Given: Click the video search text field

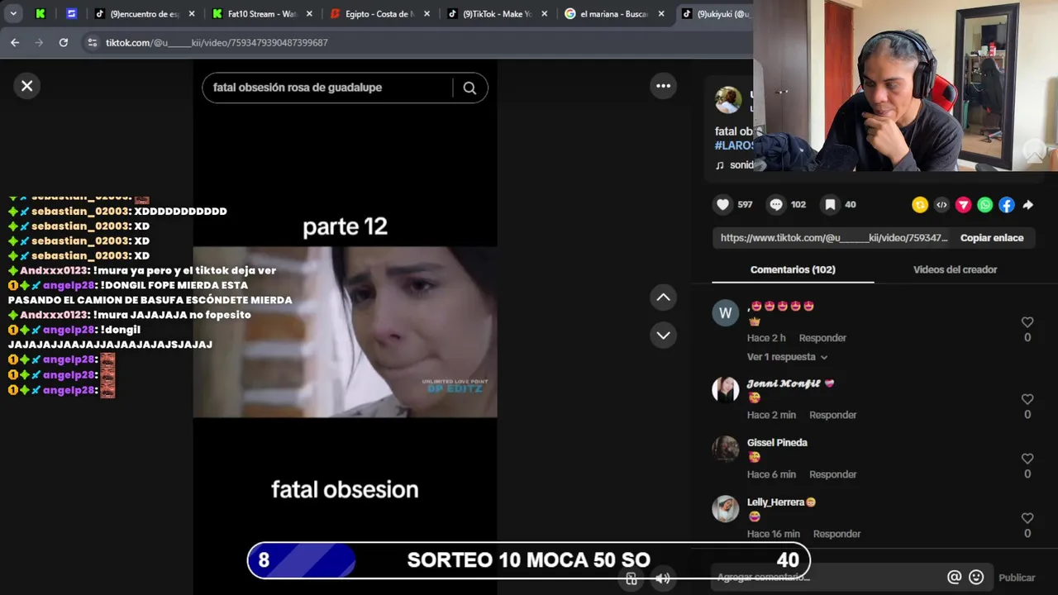Looking at the screenshot, I should tap(331, 88).
